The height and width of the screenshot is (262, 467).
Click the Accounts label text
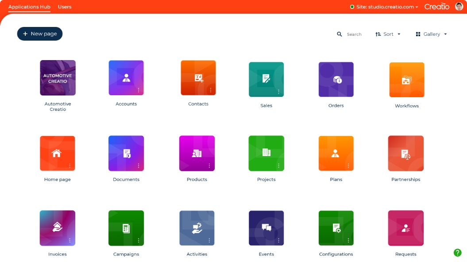coord(126,104)
